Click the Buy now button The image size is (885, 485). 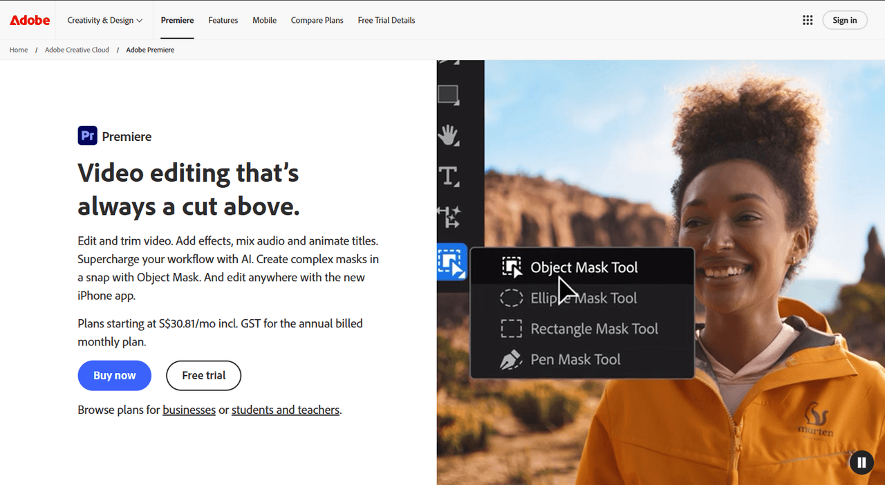point(115,375)
